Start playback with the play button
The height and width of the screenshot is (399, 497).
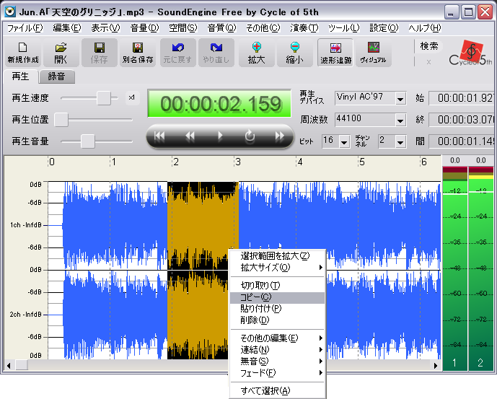click(x=220, y=136)
